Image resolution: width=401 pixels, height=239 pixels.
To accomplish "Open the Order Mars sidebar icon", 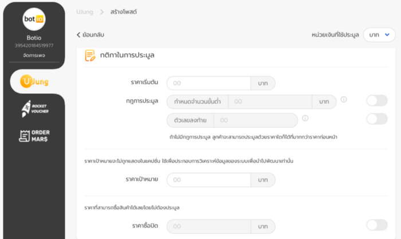I will coord(34,136).
